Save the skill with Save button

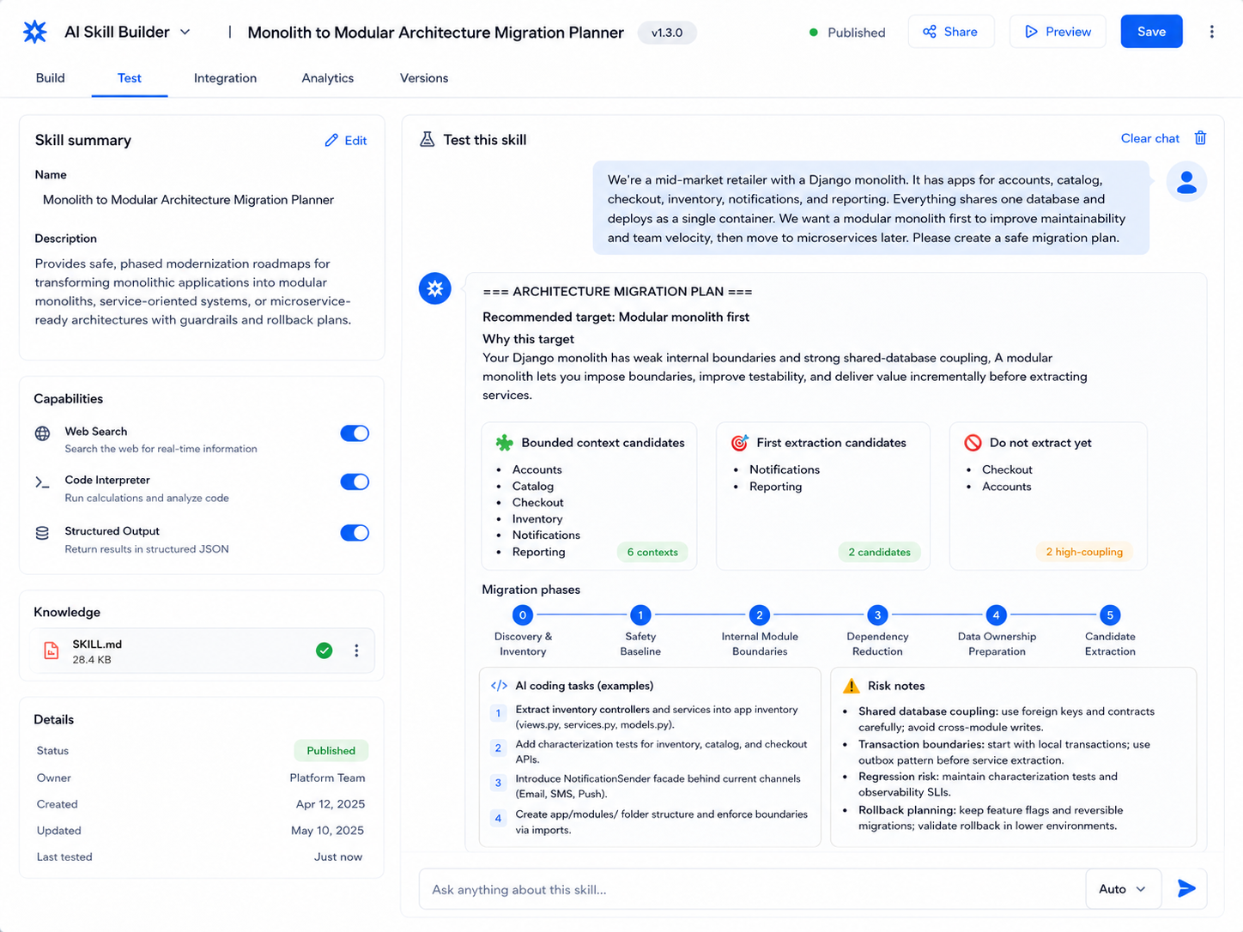(1151, 32)
